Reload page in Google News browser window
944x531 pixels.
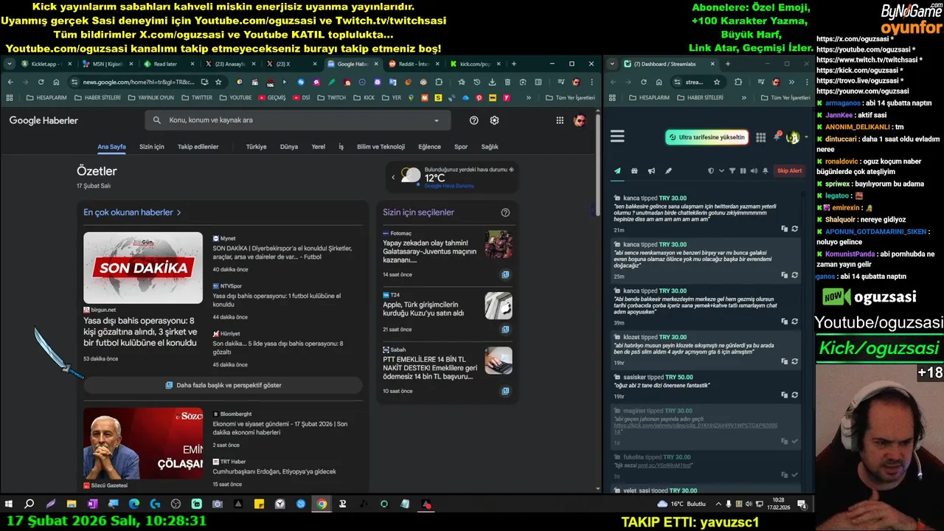tap(41, 82)
